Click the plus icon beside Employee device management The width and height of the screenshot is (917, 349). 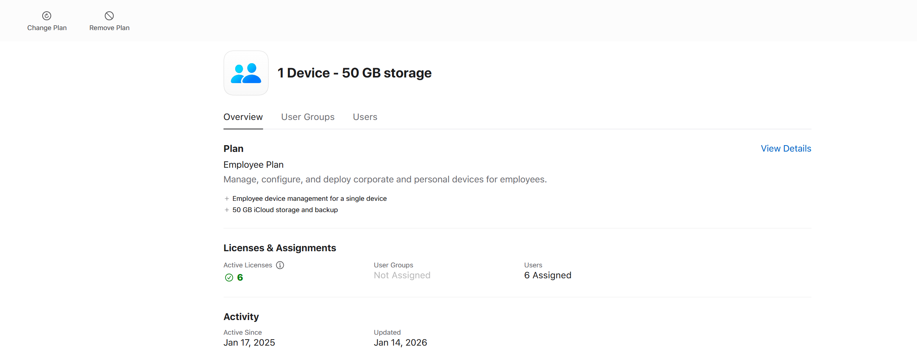pyautogui.click(x=227, y=199)
